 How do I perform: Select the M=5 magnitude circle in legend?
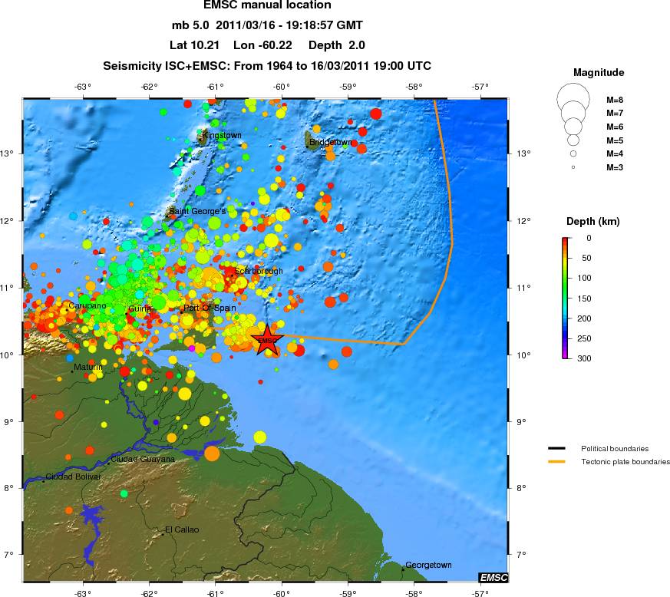[x=573, y=140]
